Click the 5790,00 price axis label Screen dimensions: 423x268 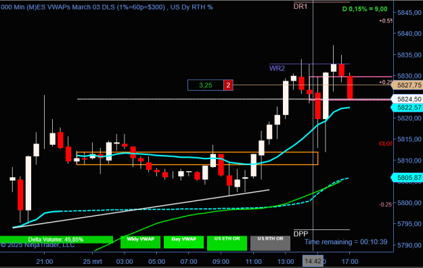point(409,245)
